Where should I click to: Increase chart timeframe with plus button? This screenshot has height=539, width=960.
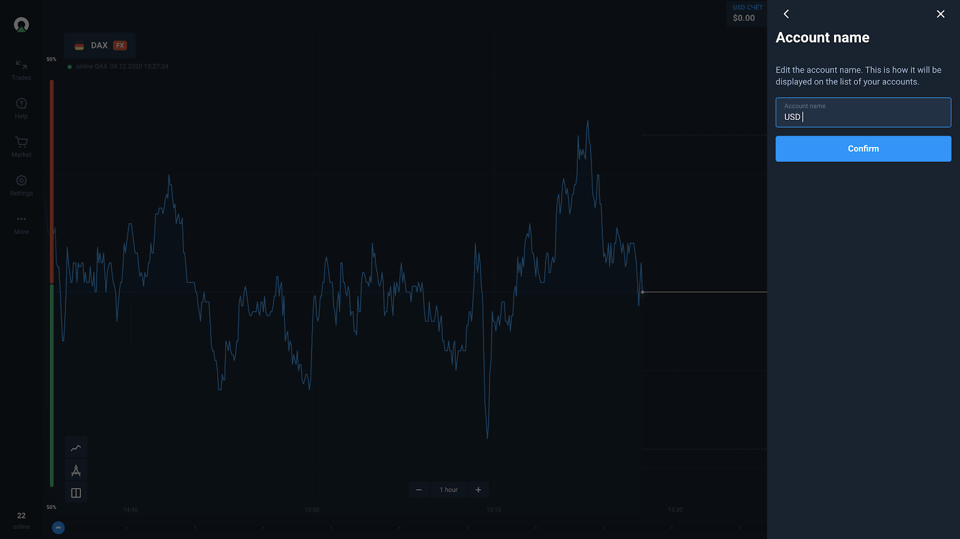coord(478,490)
